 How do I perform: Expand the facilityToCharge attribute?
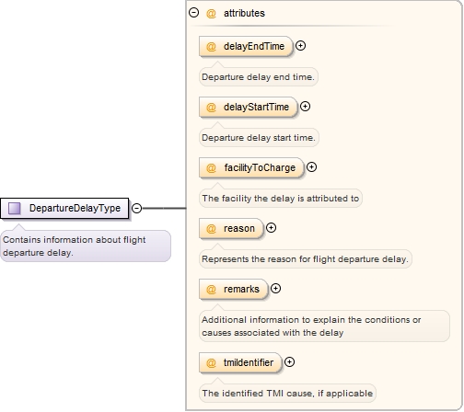point(312,167)
